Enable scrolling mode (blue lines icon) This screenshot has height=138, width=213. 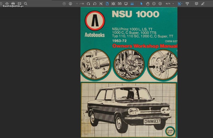[x=132, y=4]
